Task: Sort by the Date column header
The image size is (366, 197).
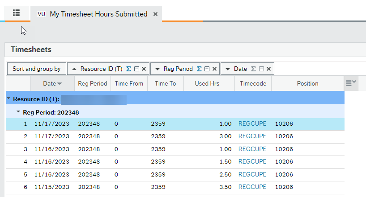Action: pos(52,83)
